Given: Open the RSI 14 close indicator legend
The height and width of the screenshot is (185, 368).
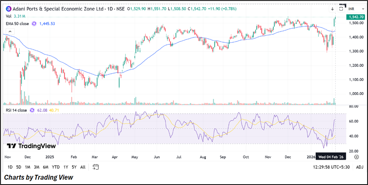Looking at the screenshot, I should [x=17, y=110].
